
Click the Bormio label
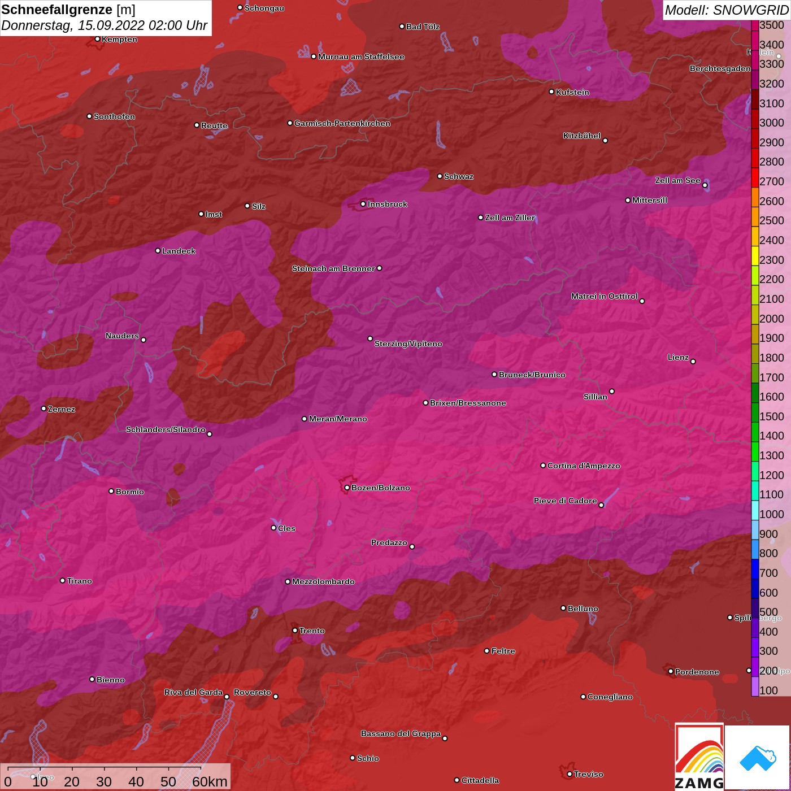pos(130,492)
